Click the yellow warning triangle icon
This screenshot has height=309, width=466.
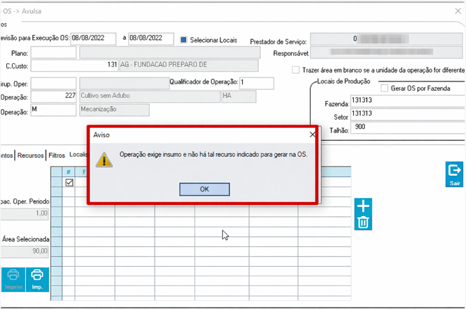pyautogui.click(x=104, y=160)
